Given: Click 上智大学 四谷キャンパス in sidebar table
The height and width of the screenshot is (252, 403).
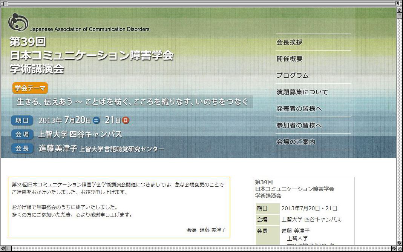Looking at the screenshot, I should (311, 220).
